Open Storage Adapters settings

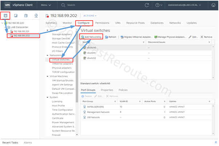point(62,34)
